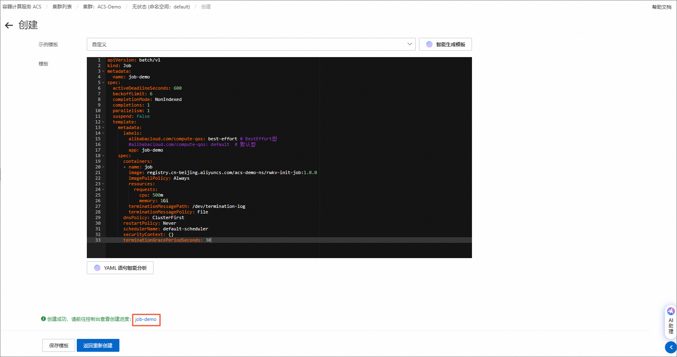The height and width of the screenshot is (357, 677).
Task: Collapse the name: job fold arrow at line 20
Action: click(103, 167)
